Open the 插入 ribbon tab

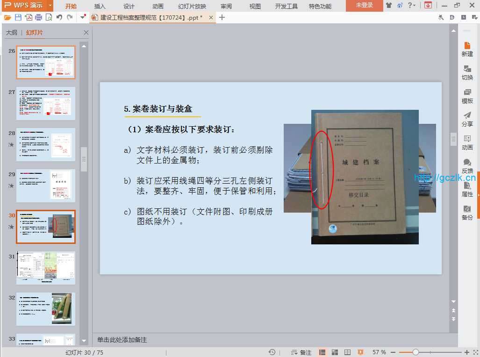pos(100,6)
